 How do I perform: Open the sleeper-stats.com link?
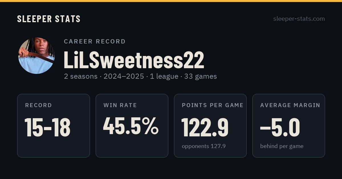tap(299, 19)
